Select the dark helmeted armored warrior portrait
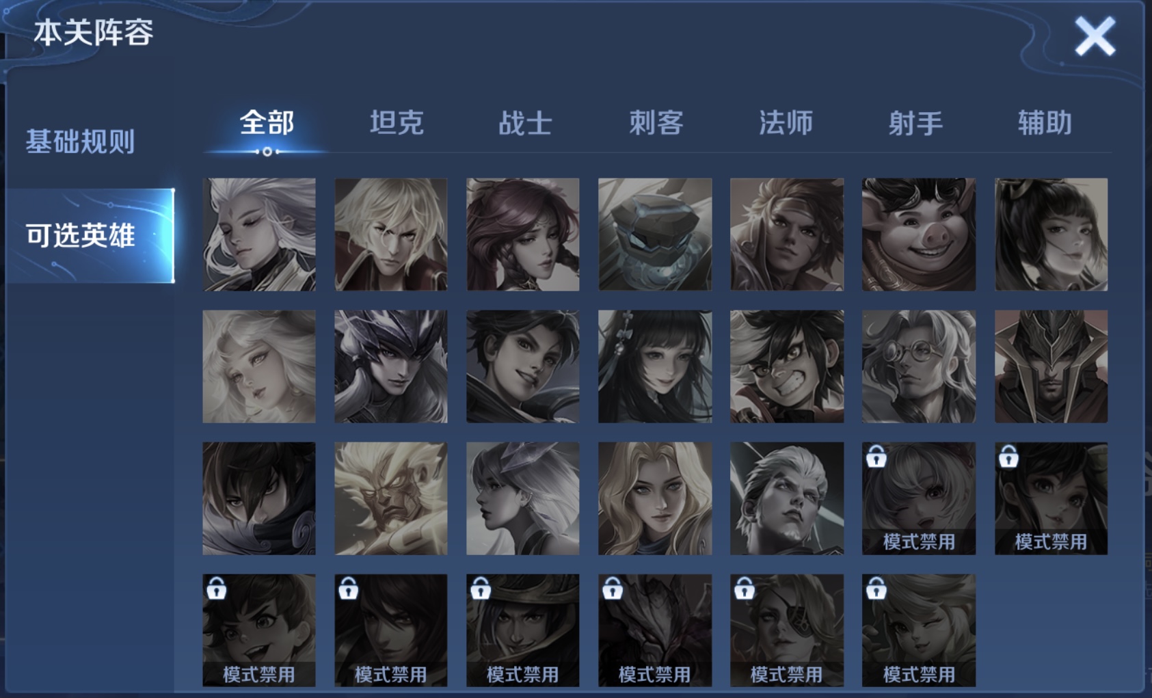The width and height of the screenshot is (1152, 698). click(x=1051, y=366)
